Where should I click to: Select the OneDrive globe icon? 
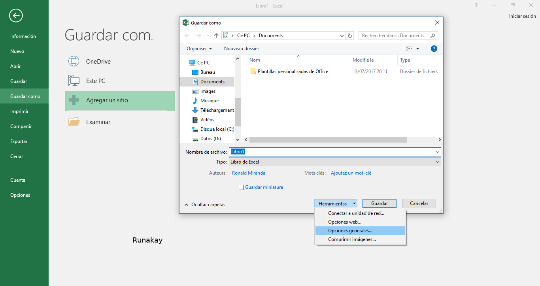74,61
